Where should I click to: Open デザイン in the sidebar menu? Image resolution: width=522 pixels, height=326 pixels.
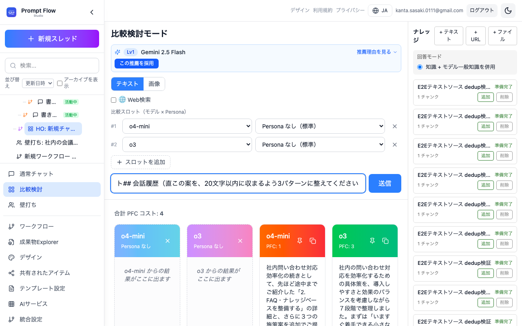click(x=52, y=258)
